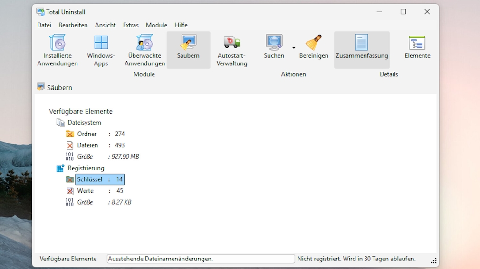
Task: Click the Schlüssel key icon
Action: click(x=70, y=179)
